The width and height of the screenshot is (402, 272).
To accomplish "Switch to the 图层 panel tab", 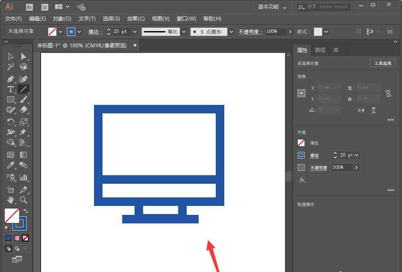I will pos(320,50).
